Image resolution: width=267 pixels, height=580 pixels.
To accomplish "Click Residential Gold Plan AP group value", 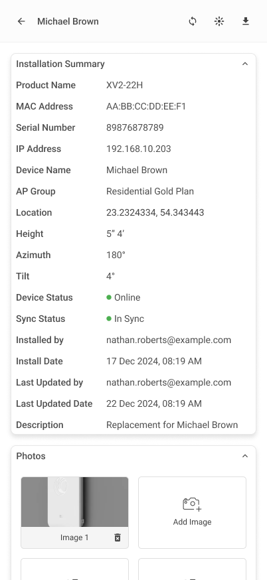I will coord(150,192).
